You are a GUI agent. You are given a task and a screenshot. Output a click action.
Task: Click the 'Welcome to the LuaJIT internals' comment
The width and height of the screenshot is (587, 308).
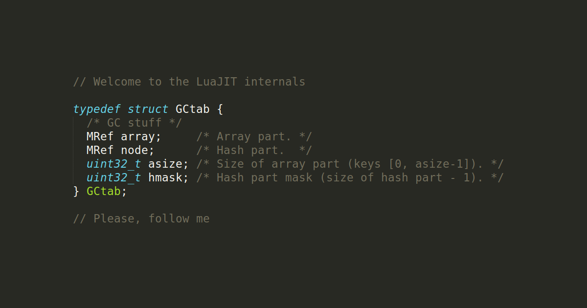[x=189, y=82]
